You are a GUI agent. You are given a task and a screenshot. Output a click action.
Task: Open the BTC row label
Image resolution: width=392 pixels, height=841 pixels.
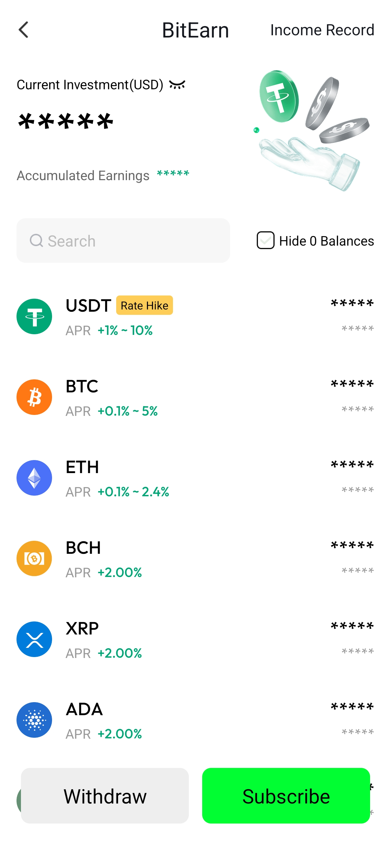point(82,386)
